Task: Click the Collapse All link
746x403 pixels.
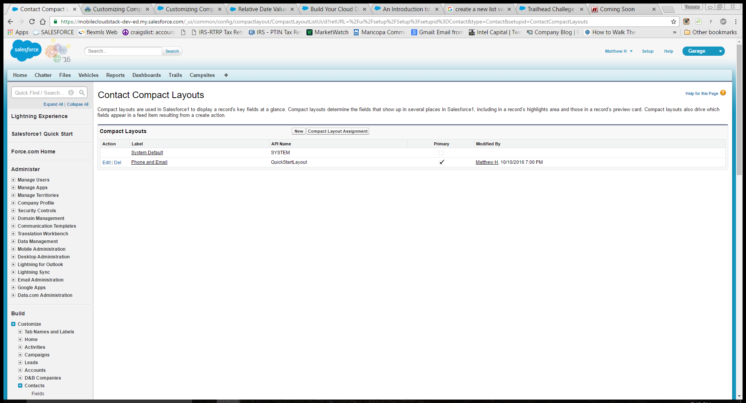Action: [x=78, y=104]
